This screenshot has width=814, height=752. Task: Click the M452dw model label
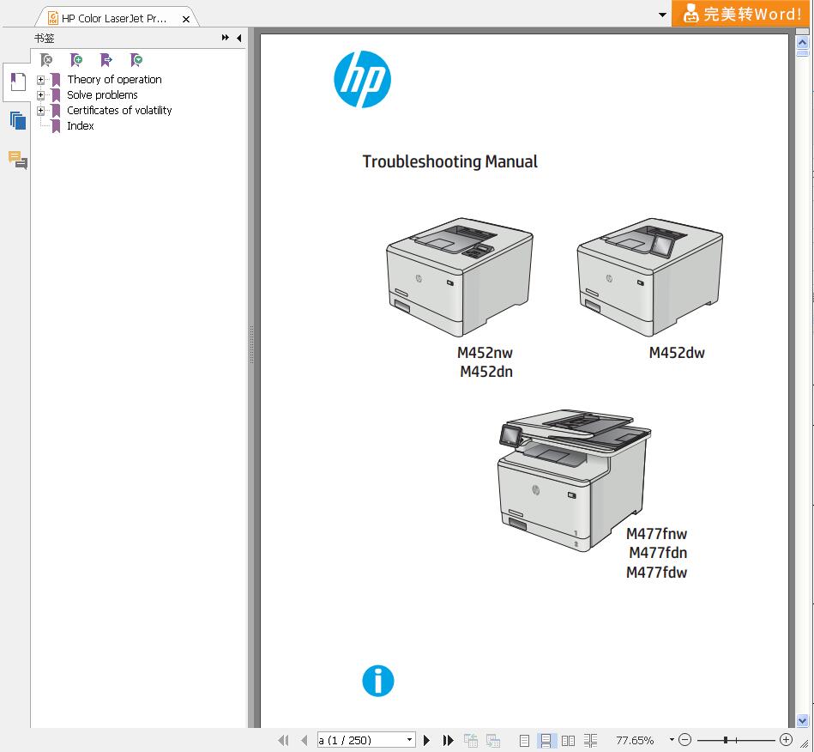(x=677, y=353)
